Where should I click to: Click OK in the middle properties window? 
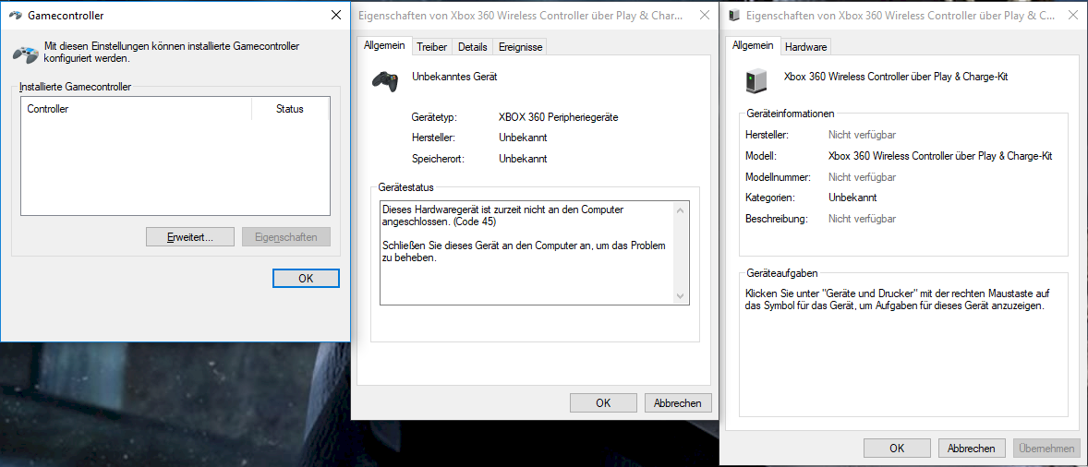(x=603, y=402)
